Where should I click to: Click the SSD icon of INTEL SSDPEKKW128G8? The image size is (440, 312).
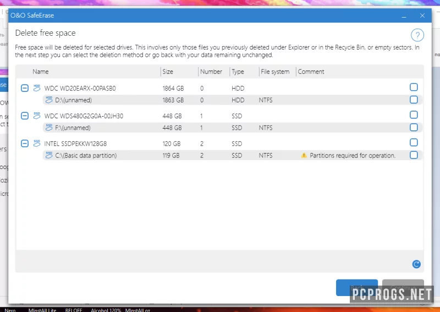point(37,143)
